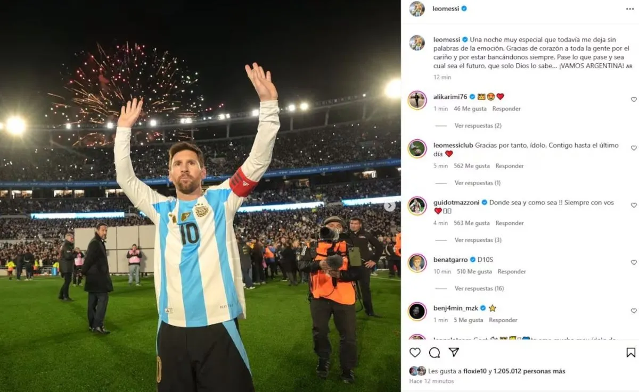Click the Messi photo in the post
Screen dimensions: 639x392
point(200,196)
